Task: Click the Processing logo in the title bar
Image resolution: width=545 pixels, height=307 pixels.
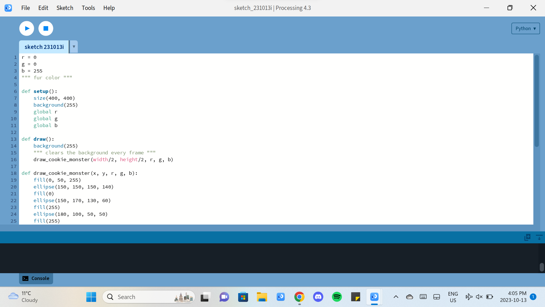Action: tap(8, 8)
